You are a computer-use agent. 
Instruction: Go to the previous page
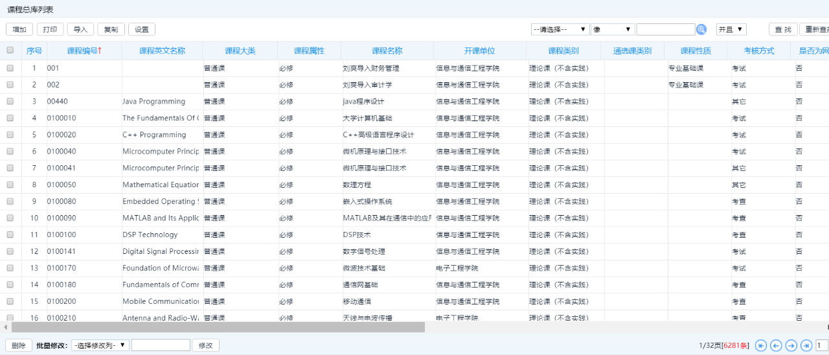pos(776,346)
